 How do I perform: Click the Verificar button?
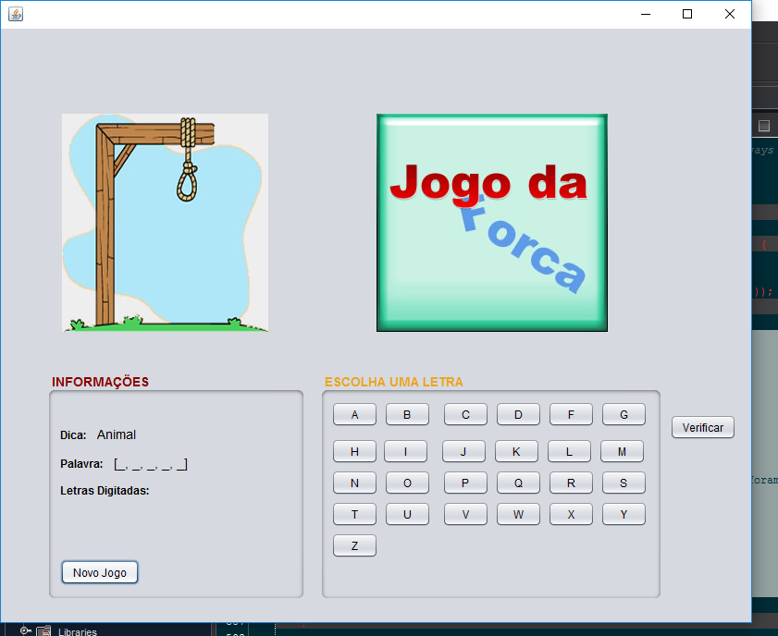pos(702,427)
